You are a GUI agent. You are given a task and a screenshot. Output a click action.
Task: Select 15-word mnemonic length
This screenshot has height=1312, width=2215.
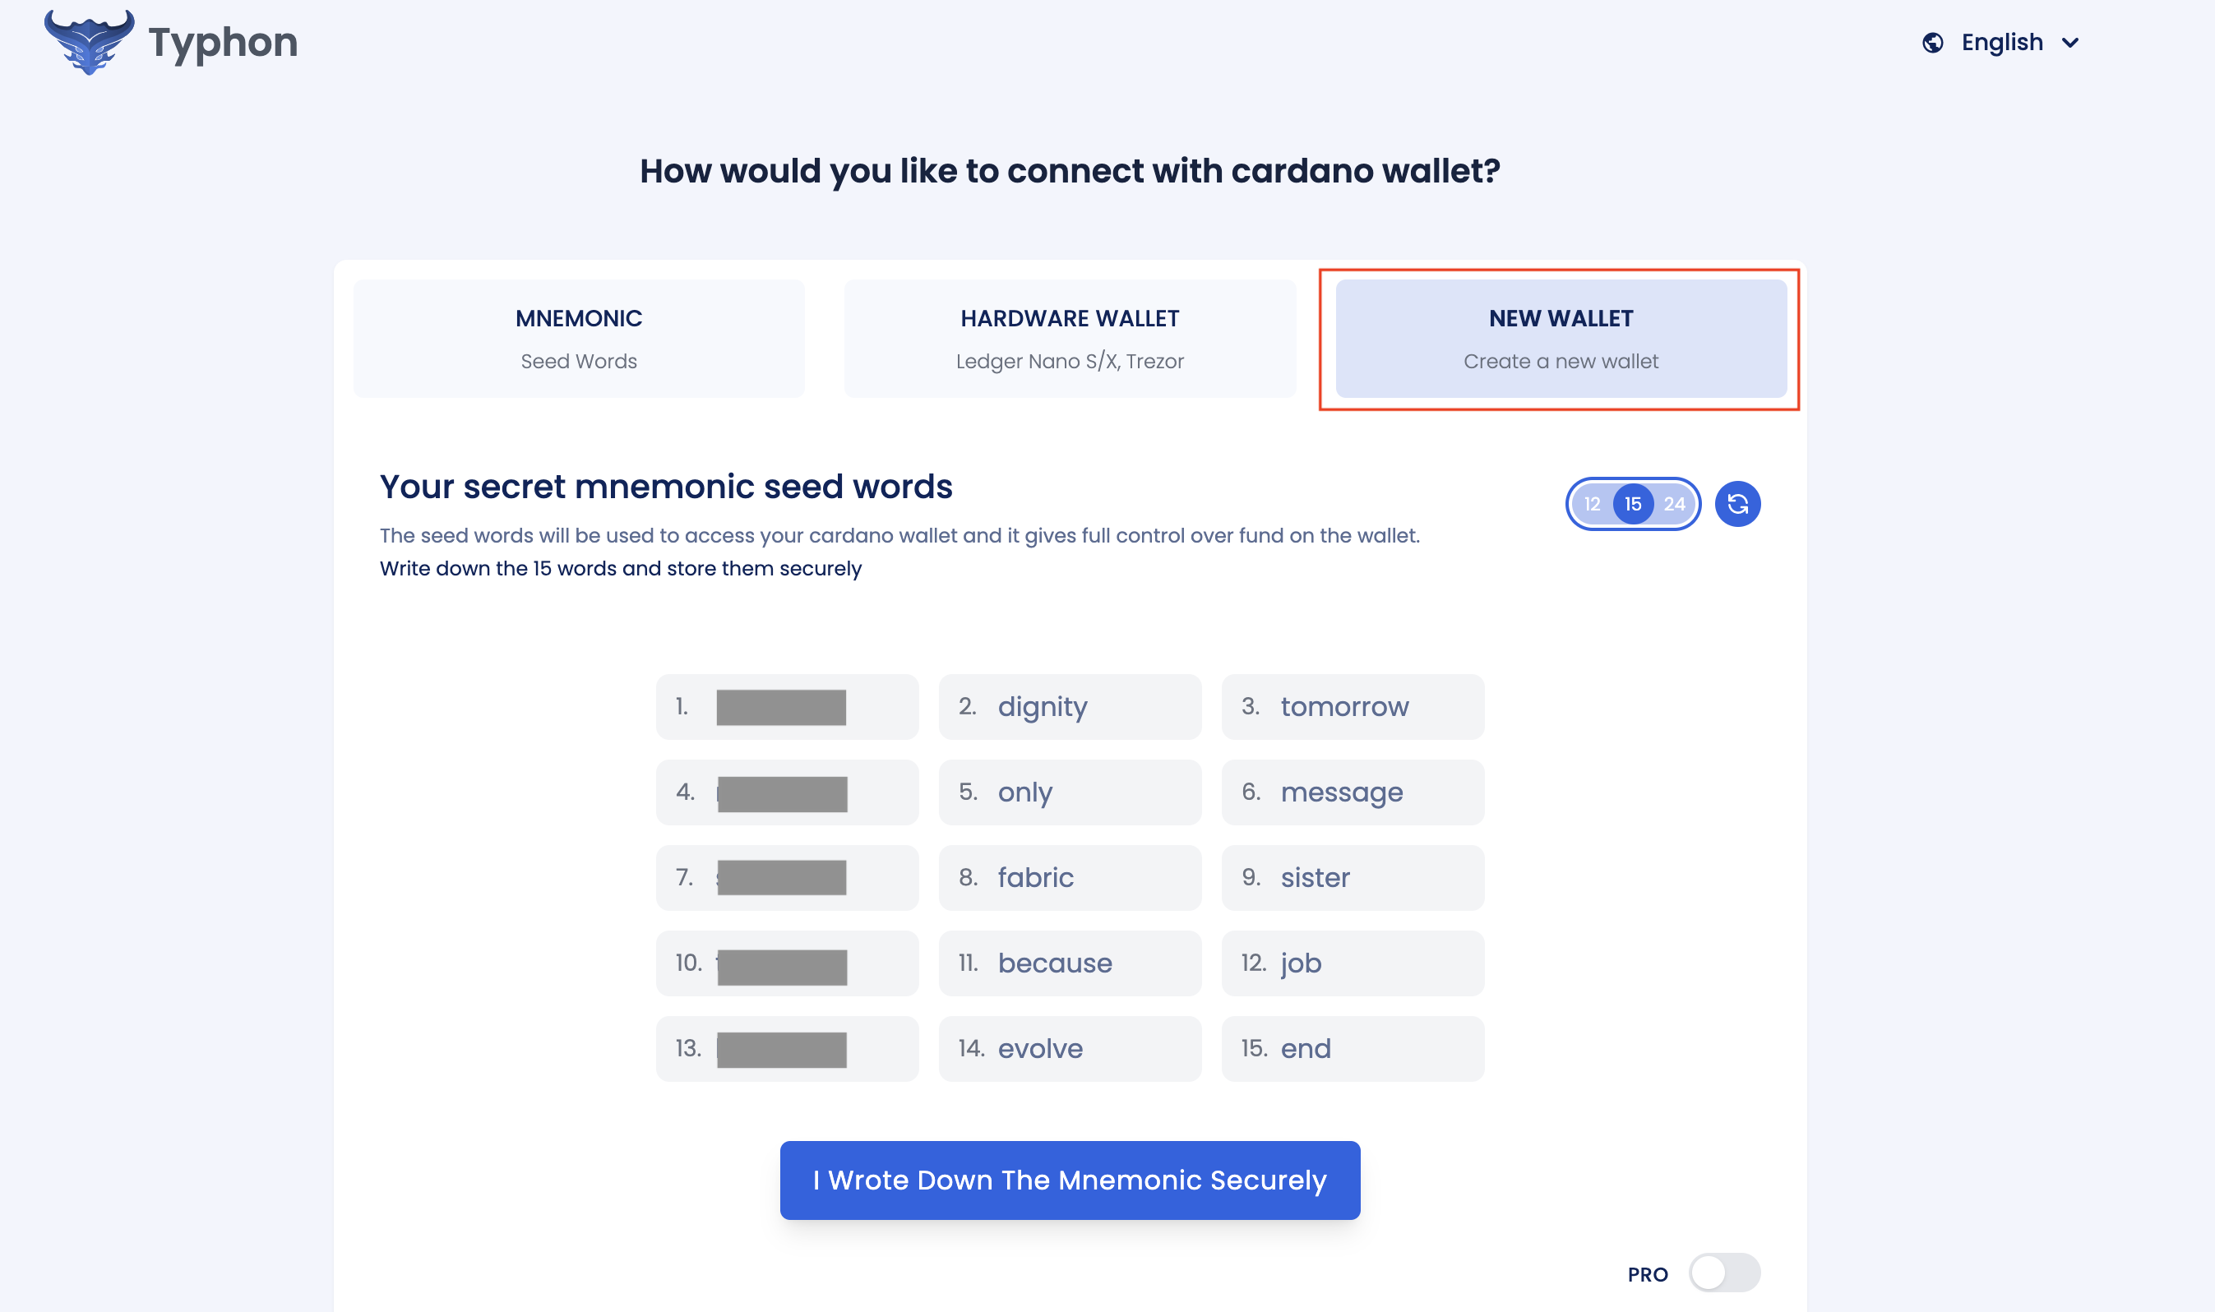pos(1632,504)
